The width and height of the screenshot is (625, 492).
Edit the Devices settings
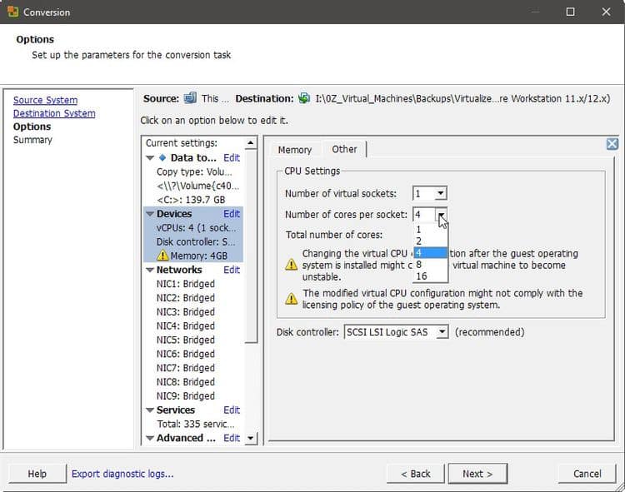(x=232, y=214)
